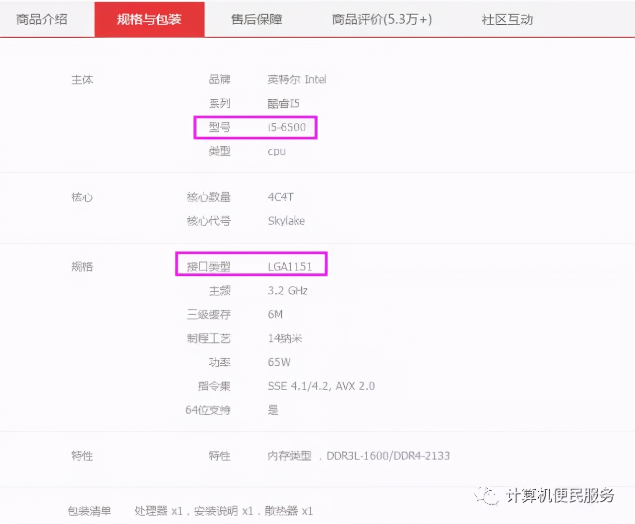Open 商品评价(5.3万+) reviews tab
The image size is (635, 524).
(x=381, y=19)
